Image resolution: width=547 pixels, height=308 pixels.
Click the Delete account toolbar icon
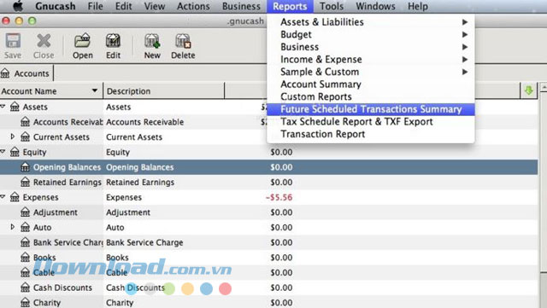[183, 41]
